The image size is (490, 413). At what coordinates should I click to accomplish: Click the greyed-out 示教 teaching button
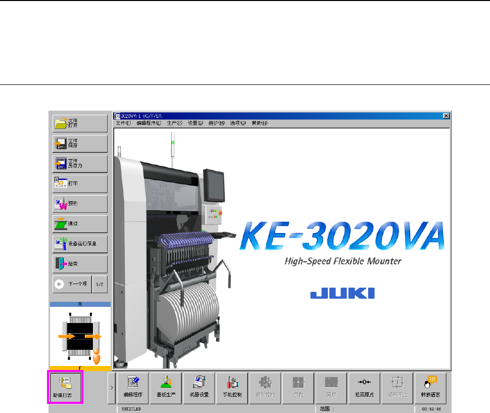(299, 388)
